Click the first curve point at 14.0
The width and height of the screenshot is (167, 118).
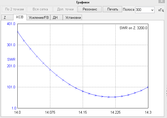point(17,32)
